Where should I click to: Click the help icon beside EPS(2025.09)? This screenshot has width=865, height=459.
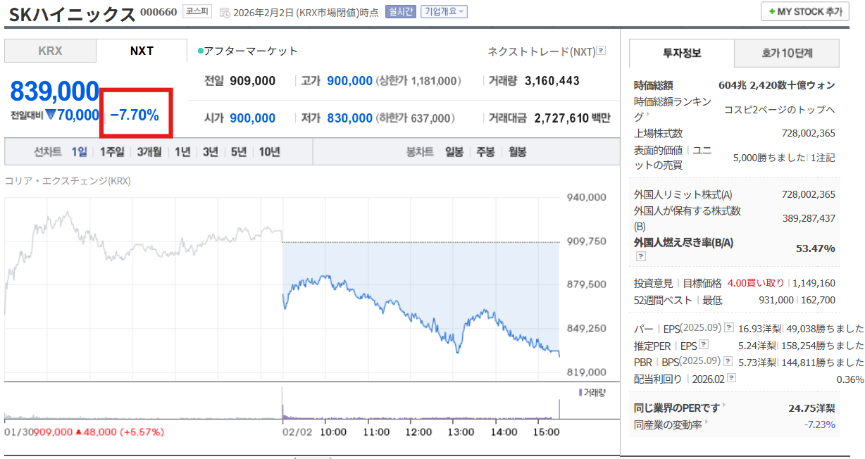pyautogui.click(x=729, y=328)
